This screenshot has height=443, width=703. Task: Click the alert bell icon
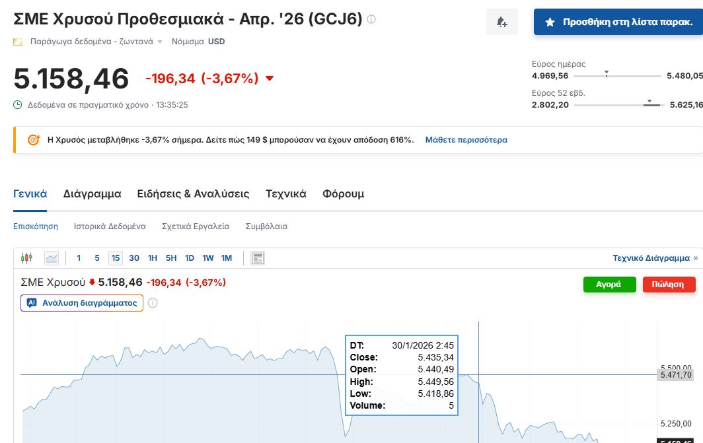[502, 22]
